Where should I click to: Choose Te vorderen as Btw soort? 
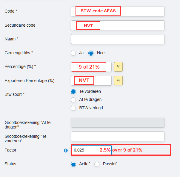(x=73, y=92)
